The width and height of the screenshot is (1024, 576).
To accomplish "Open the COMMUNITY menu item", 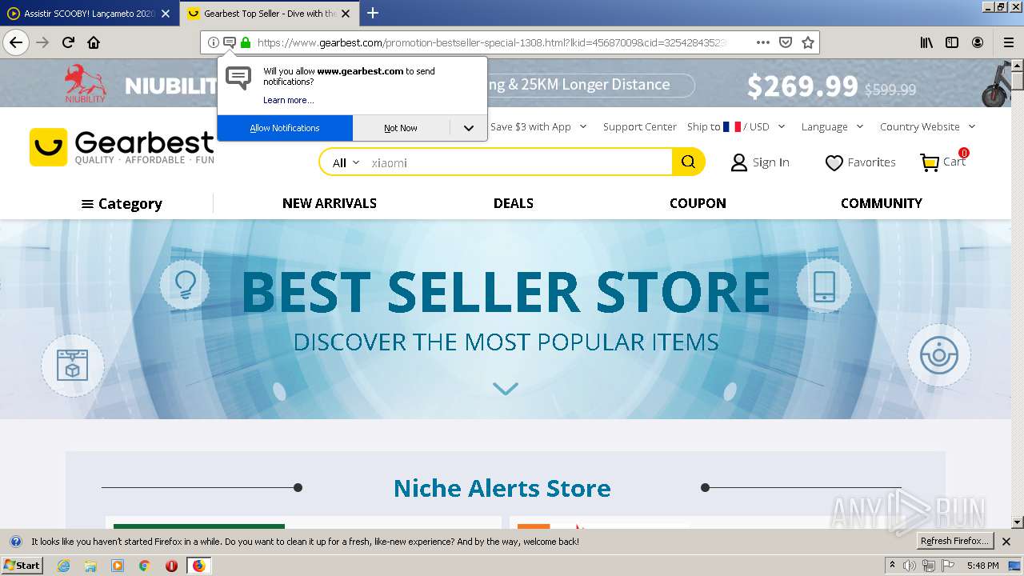I will tap(882, 203).
